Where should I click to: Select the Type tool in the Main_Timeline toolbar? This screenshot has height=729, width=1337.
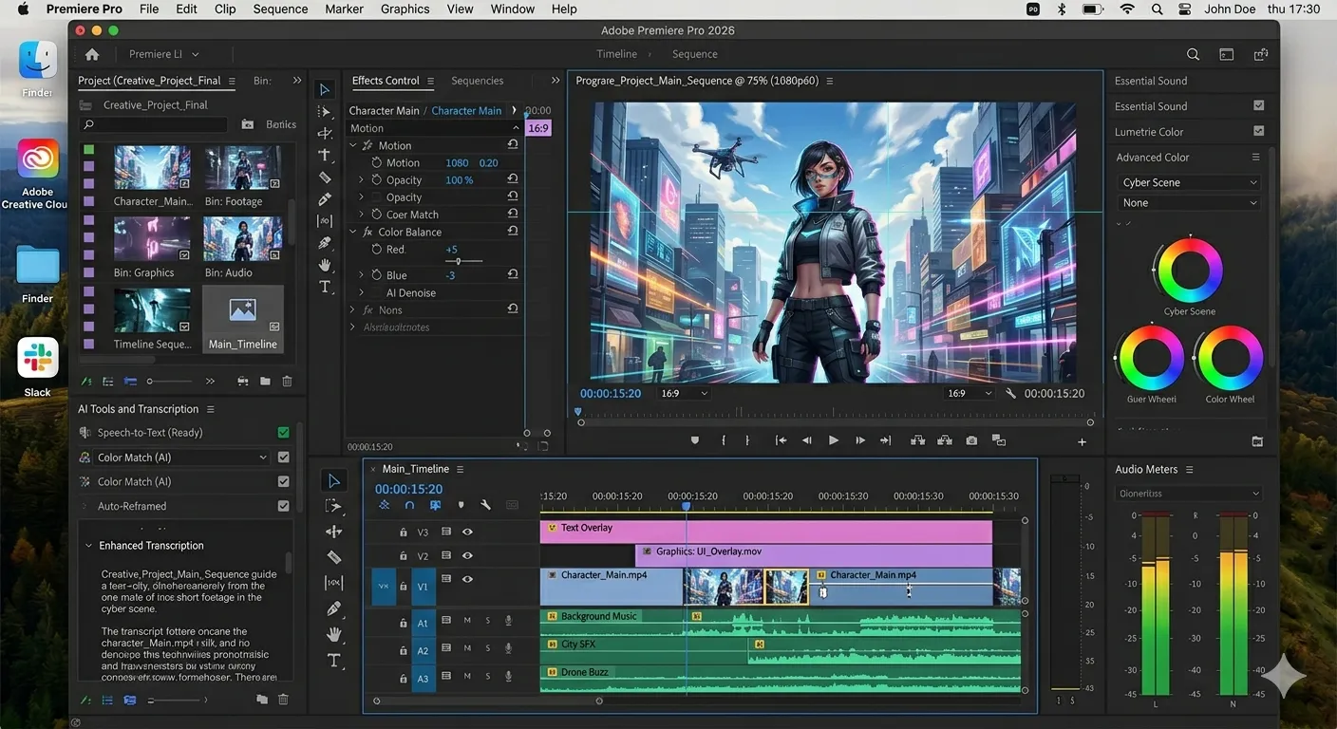(333, 660)
